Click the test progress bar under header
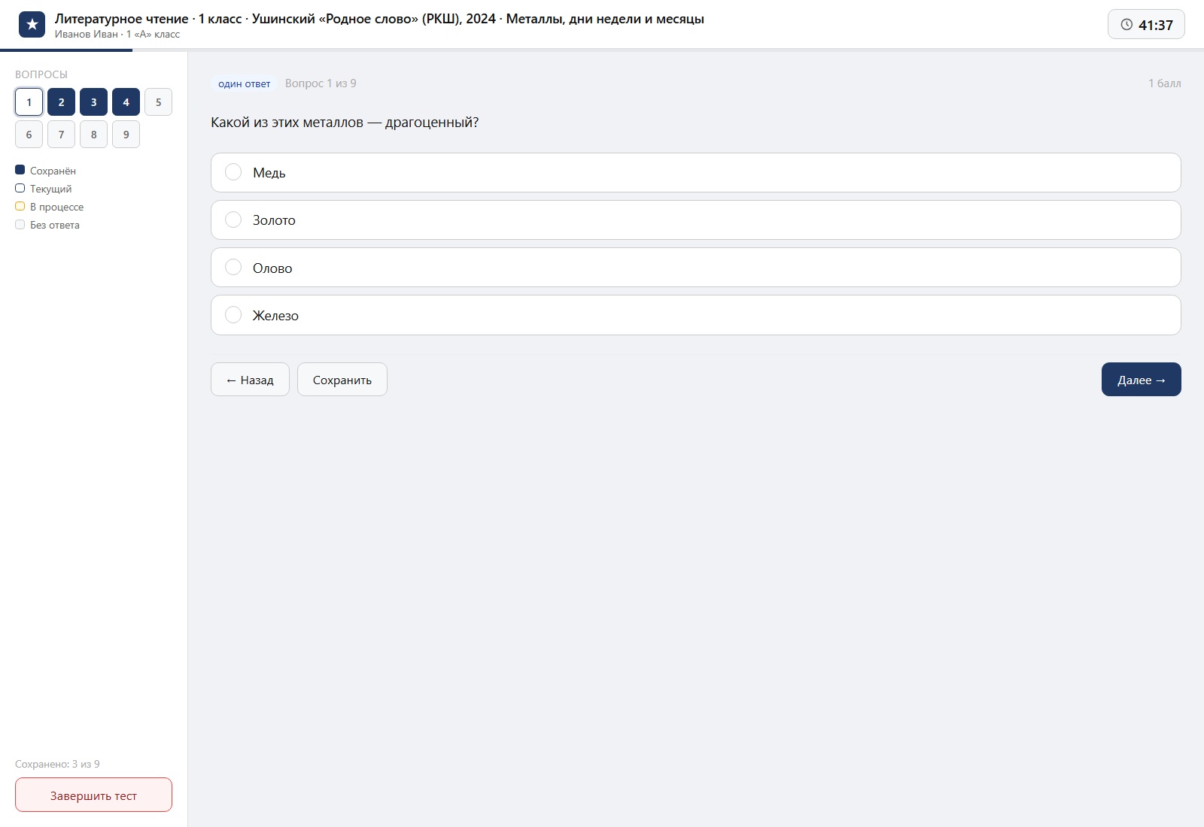 point(602,50)
